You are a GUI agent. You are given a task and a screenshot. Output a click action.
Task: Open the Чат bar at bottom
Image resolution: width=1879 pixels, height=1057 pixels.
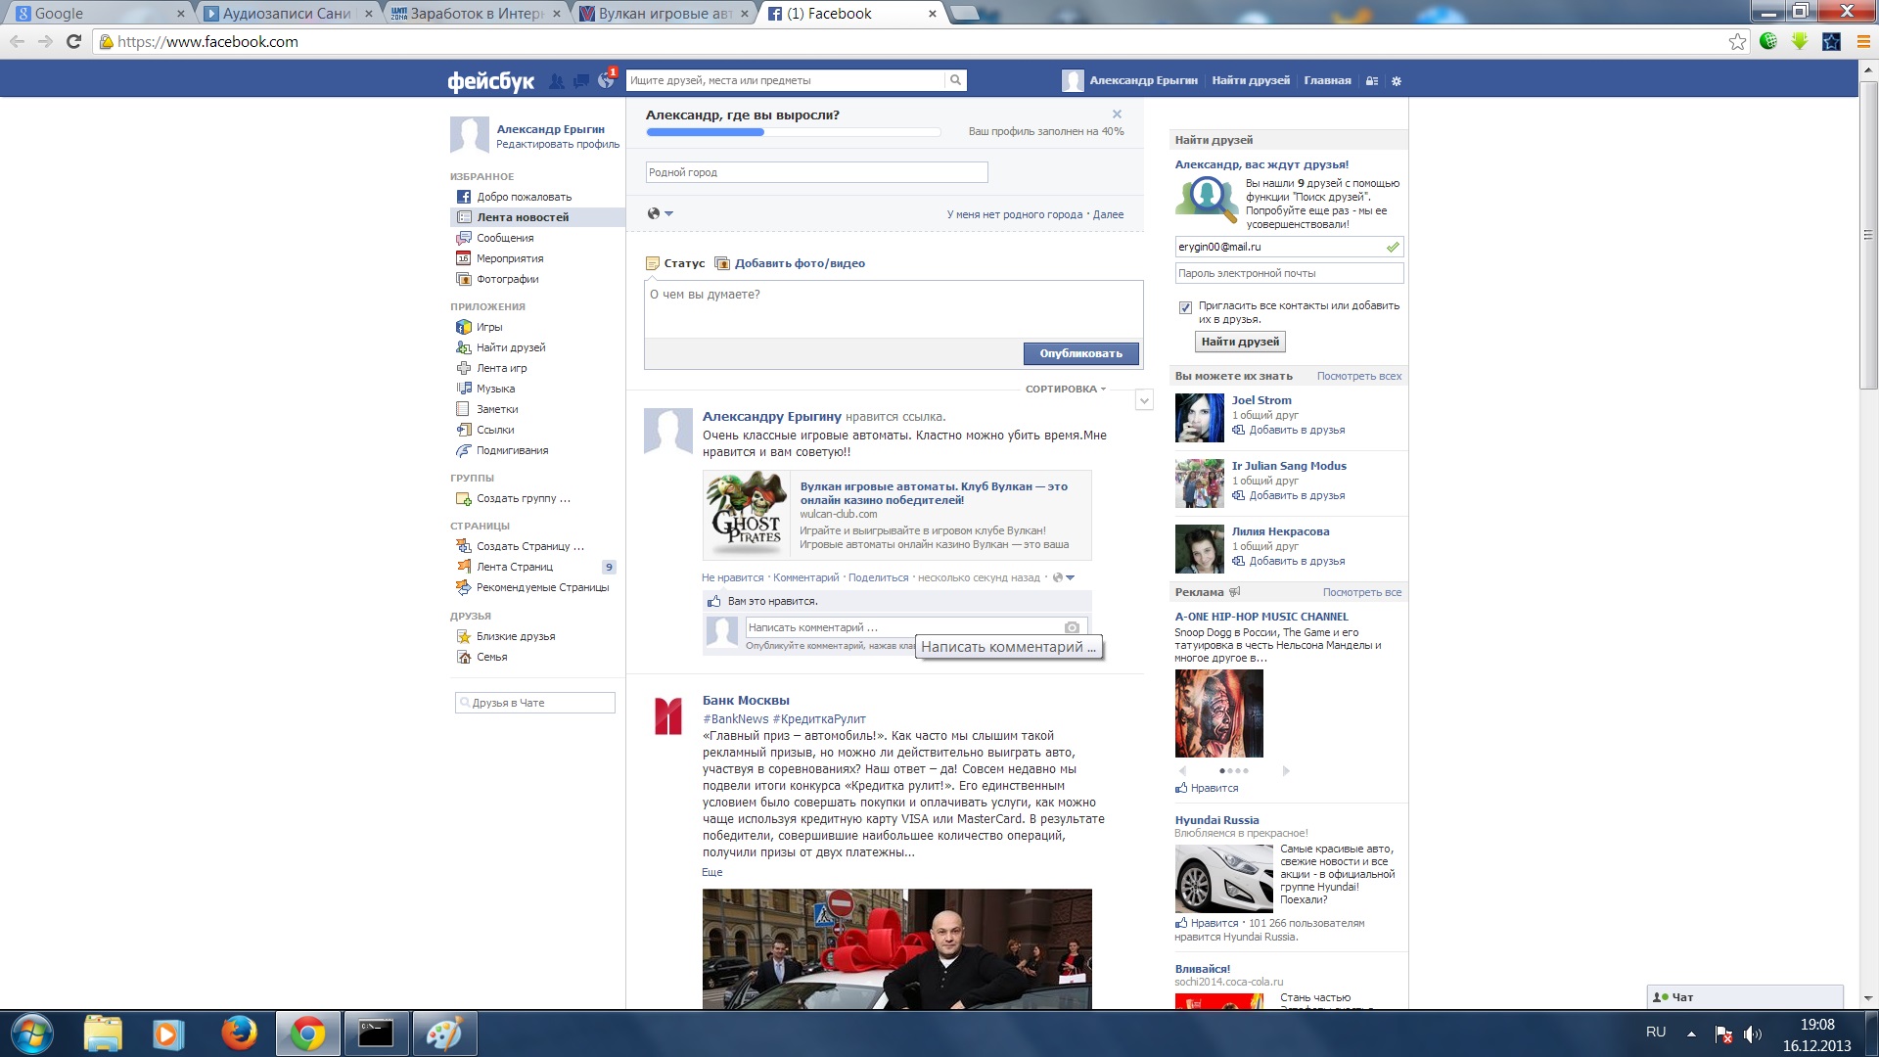pyautogui.click(x=1745, y=997)
